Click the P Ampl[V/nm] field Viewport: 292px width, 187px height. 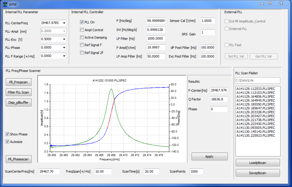tap(156, 48)
